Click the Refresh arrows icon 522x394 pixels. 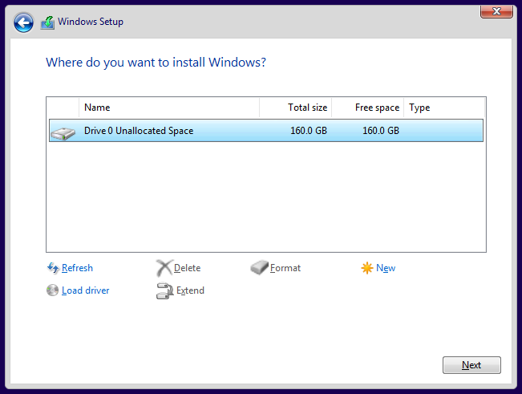53,268
